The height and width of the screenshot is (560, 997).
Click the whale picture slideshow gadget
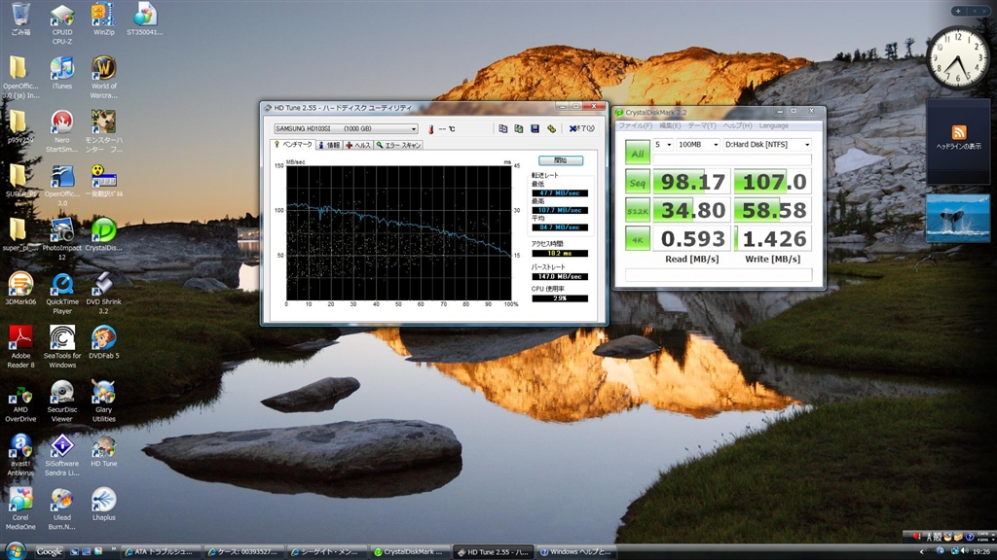point(958,219)
